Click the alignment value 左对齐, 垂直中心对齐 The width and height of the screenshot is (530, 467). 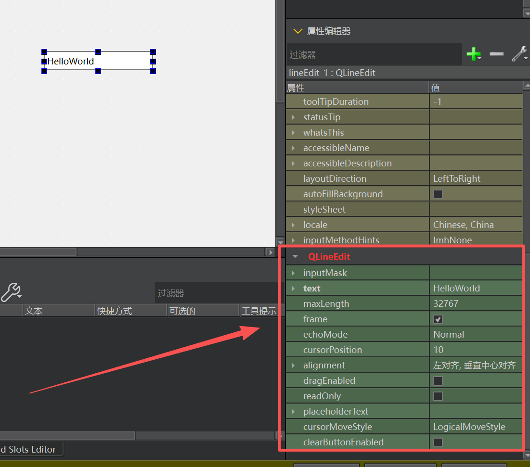pos(476,366)
